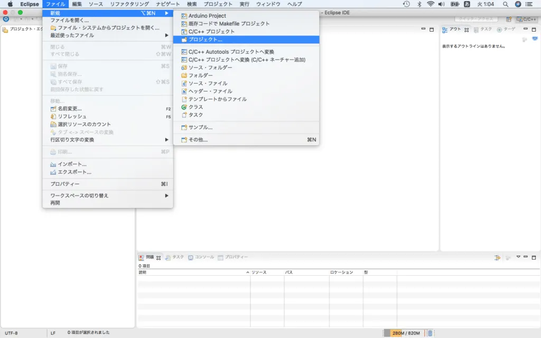Choose 既存コードで Makefile プロジェクト entry

tap(246, 24)
